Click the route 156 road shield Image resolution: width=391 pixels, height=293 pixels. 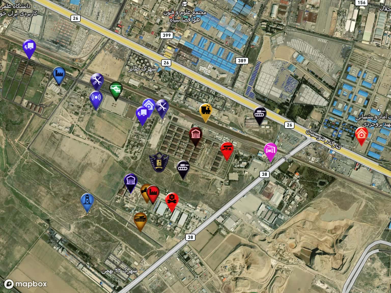click(361, 3)
